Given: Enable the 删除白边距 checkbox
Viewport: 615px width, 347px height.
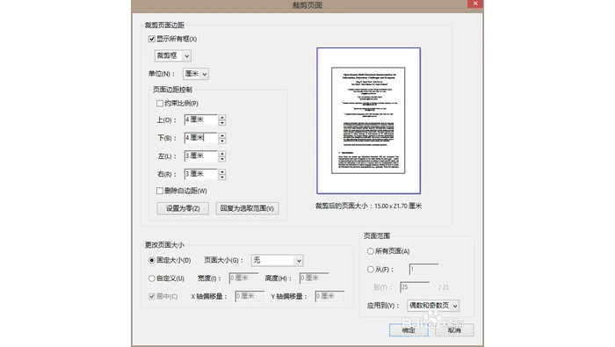Looking at the screenshot, I should (160, 191).
